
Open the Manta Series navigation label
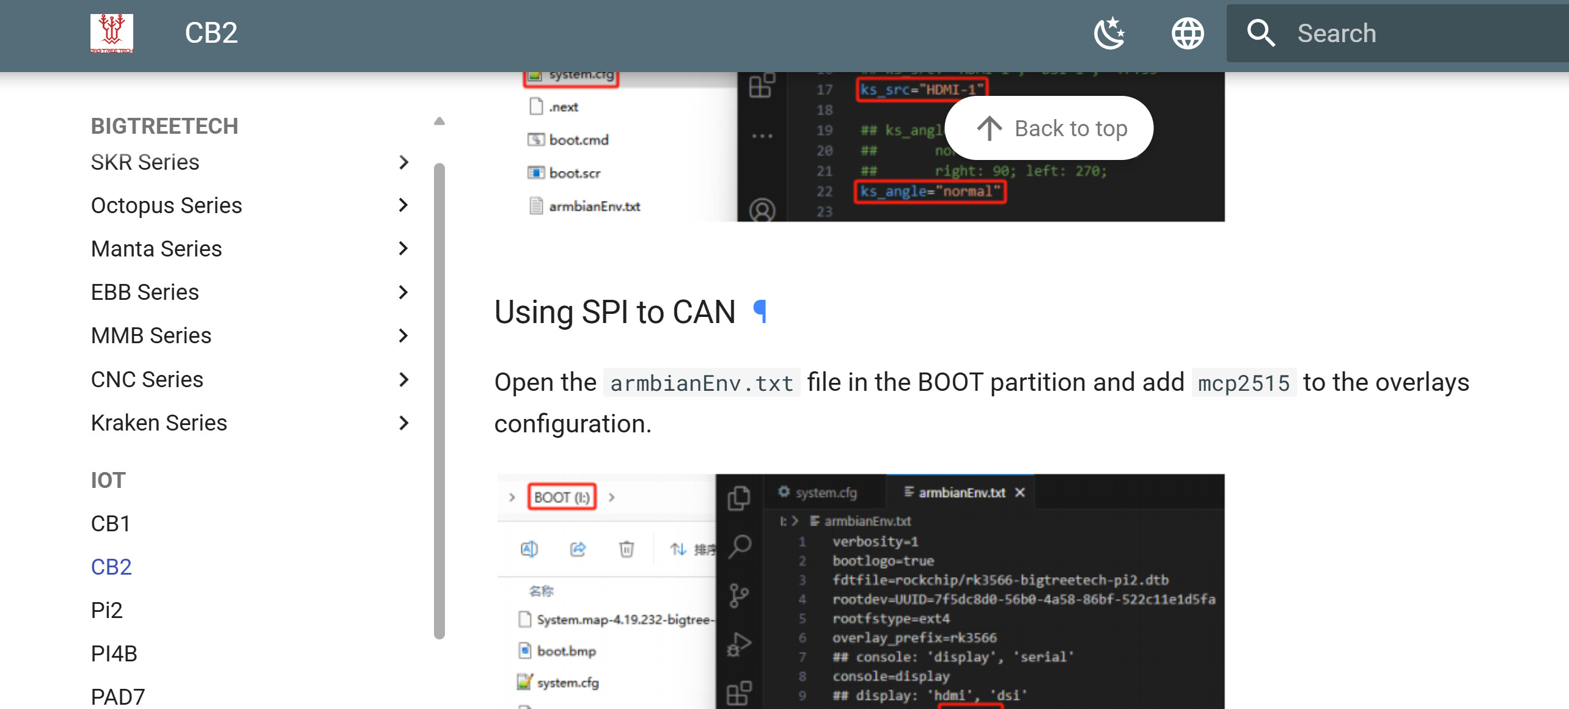tap(156, 249)
